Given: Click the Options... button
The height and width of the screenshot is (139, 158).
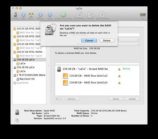Looking at the screenshot, I should coord(72,99).
